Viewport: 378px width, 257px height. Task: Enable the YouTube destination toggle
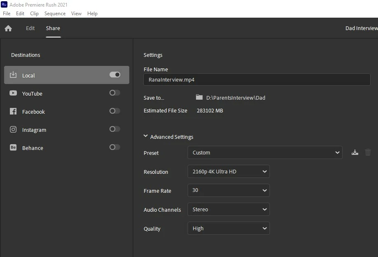click(x=115, y=93)
